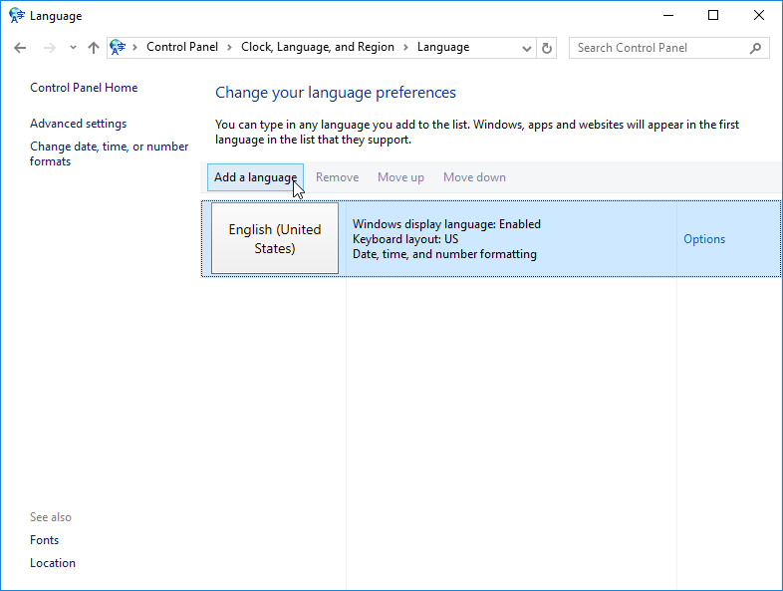Open Advanced settings link
This screenshot has width=783, height=591.
click(x=78, y=124)
